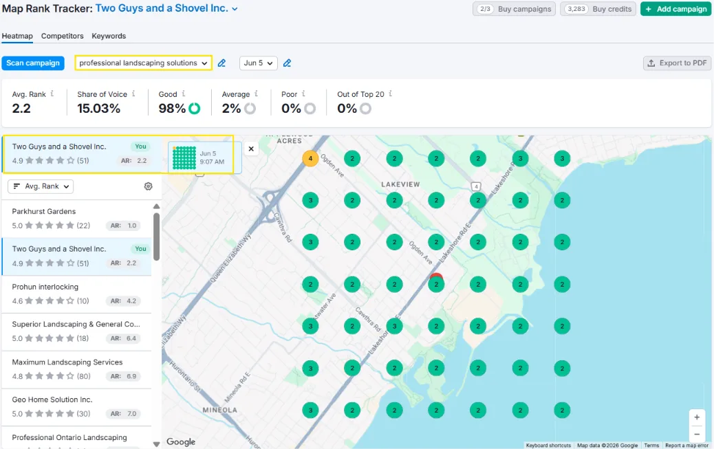Click Export to PDF
The image size is (714, 449).
pos(677,63)
